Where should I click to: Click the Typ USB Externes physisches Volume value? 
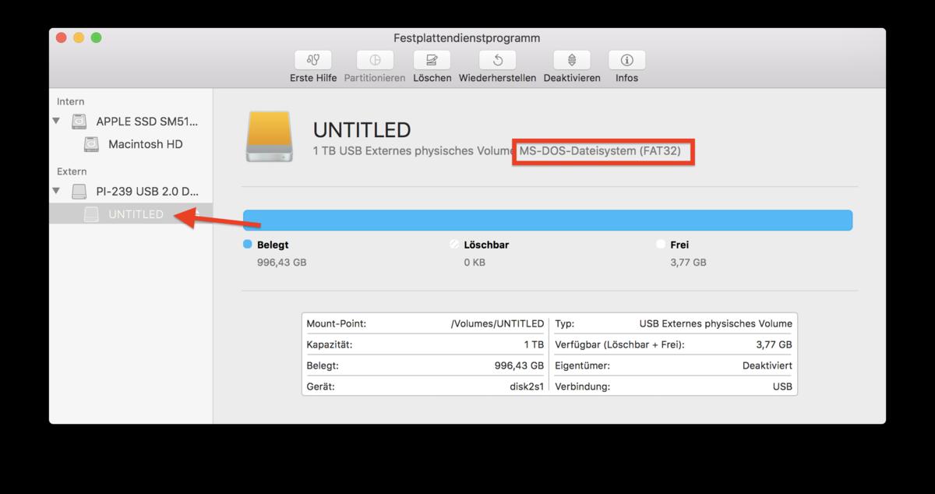[716, 323]
